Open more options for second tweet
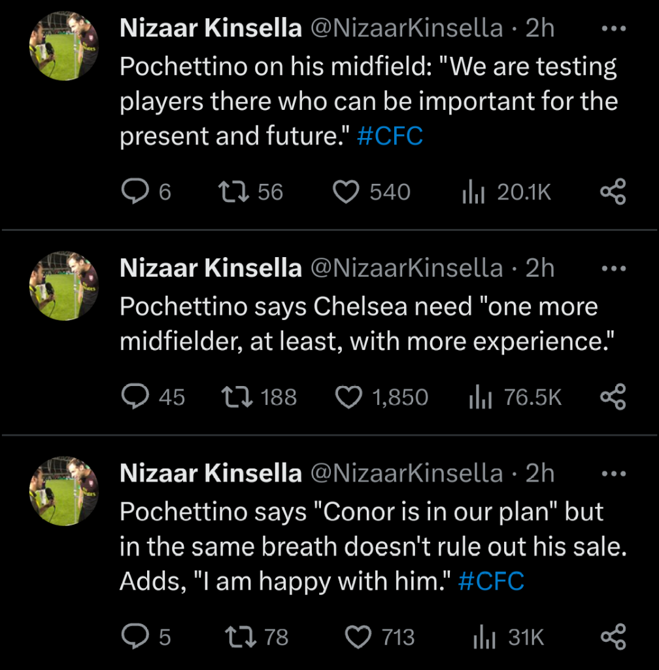Image resolution: width=659 pixels, height=670 pixels. pos(613,268)
